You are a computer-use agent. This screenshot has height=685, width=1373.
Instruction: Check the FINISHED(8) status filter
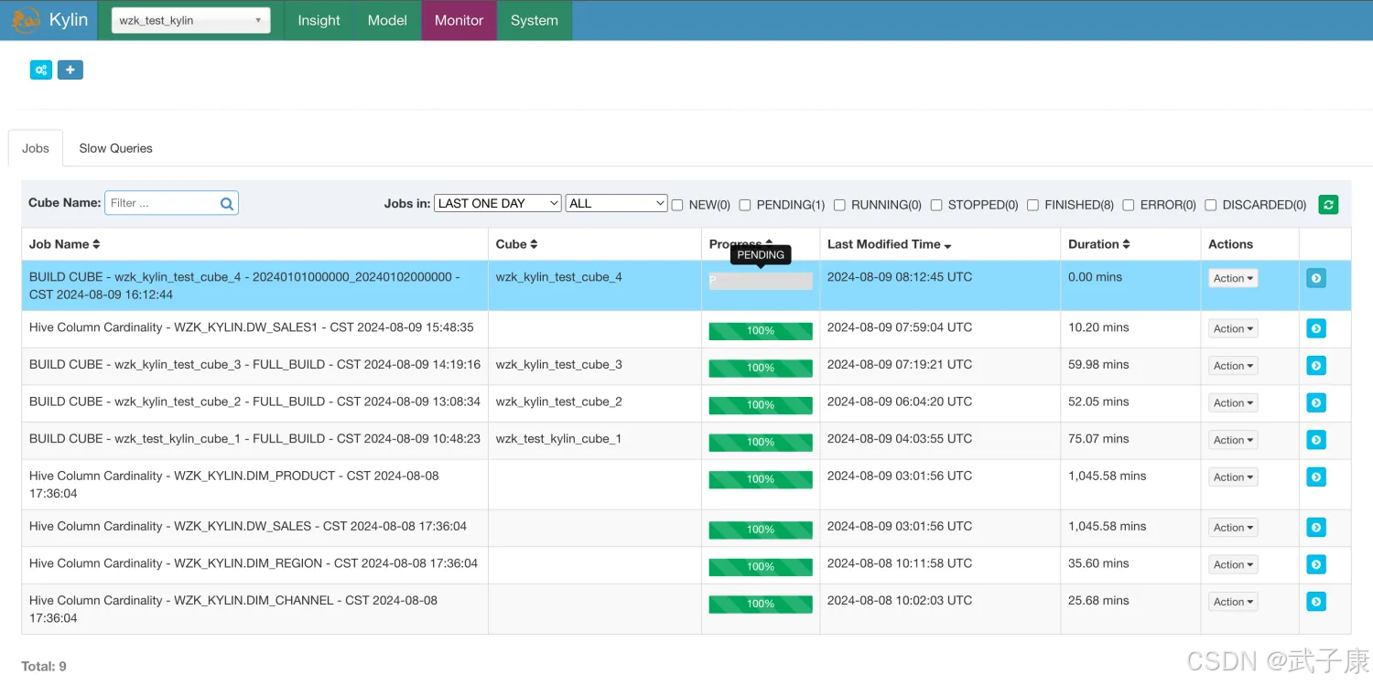tap(1032, 205)
